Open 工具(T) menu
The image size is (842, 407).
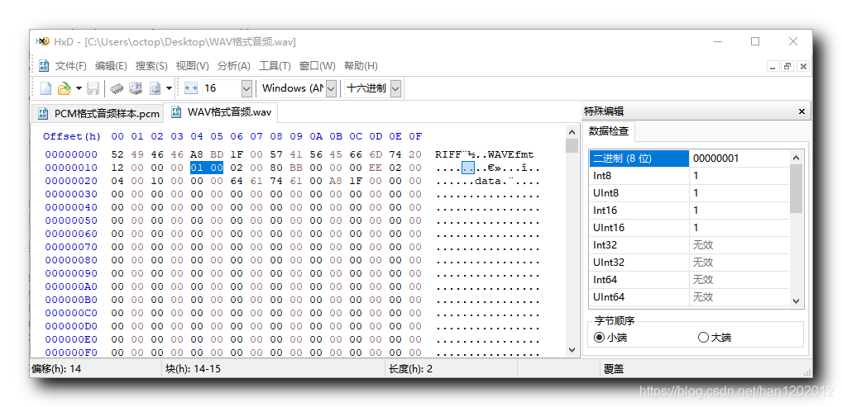(x=275, y=66)
